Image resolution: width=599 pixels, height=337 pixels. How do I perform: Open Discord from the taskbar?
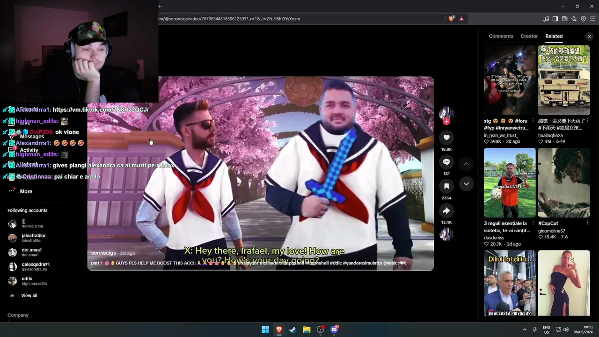pyautogui.click(x=334, y=330)
